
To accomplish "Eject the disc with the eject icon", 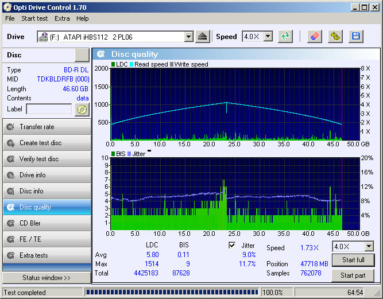I will (203, 37).
